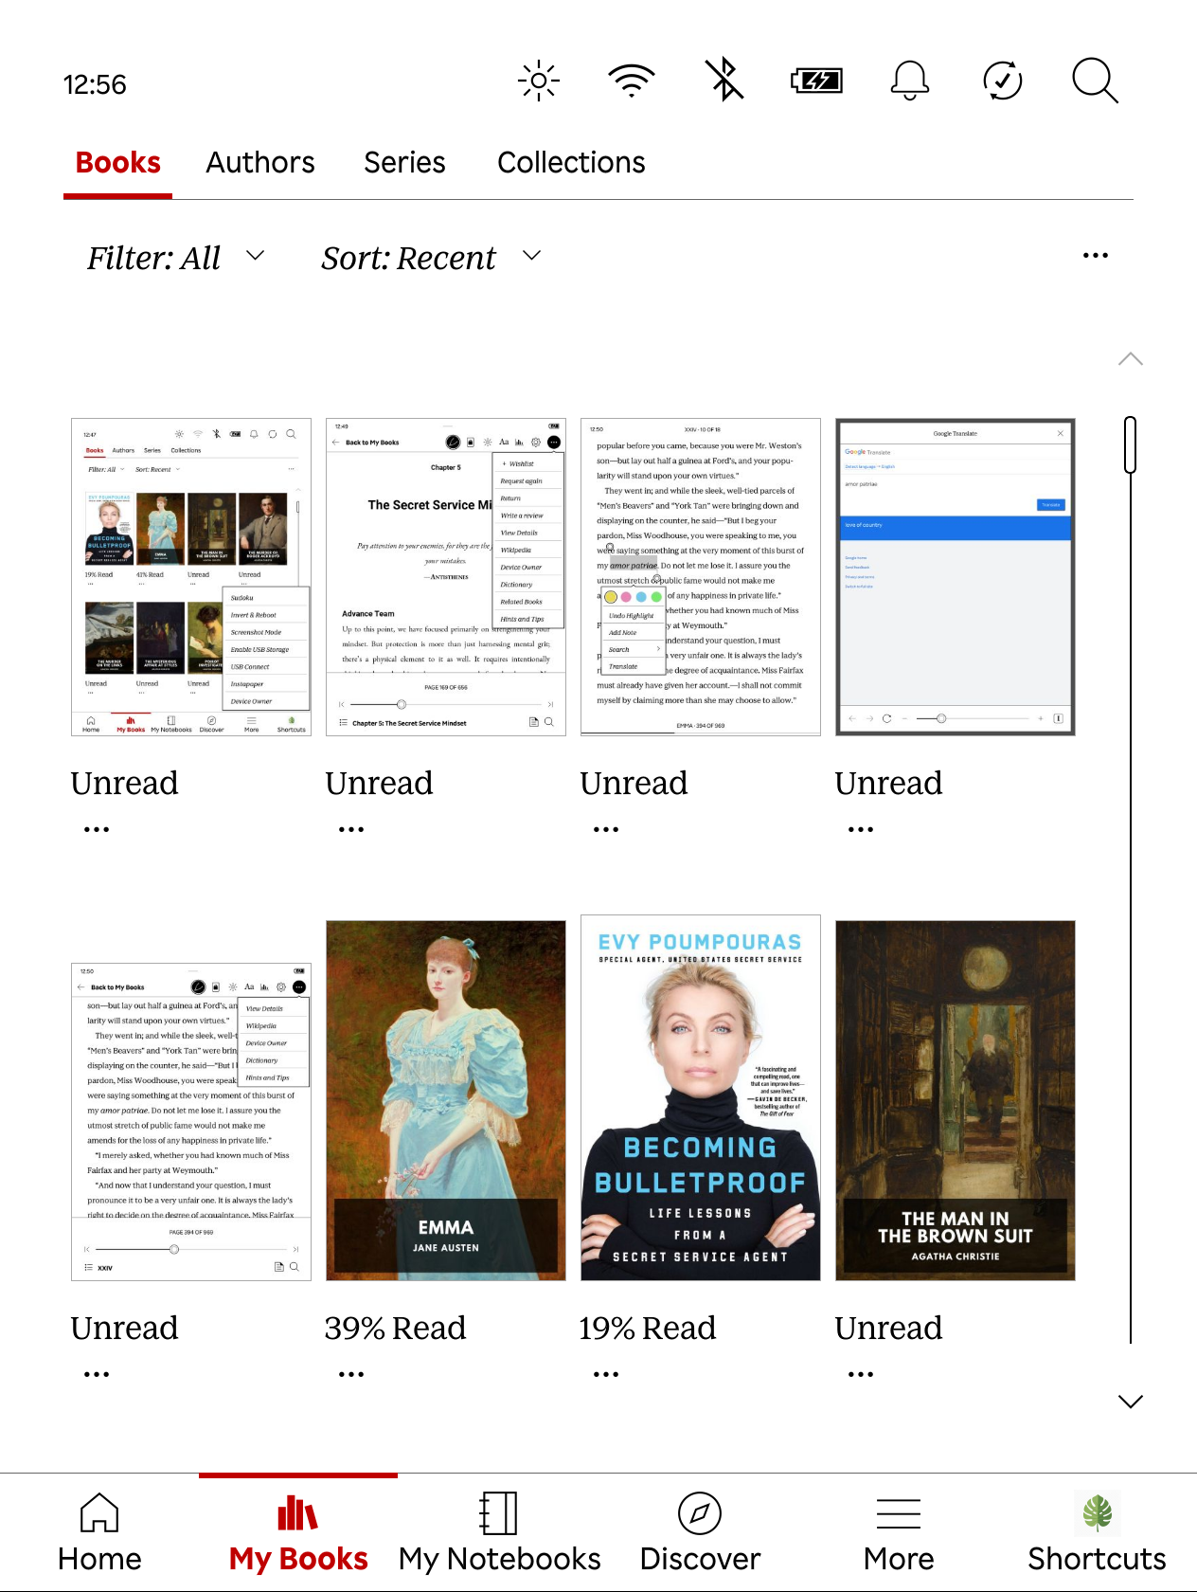Image resolution: width=1197 pixels, height=1592 pixels.
Task: Switch to the Authors tab
Action: tap(260, 163)
